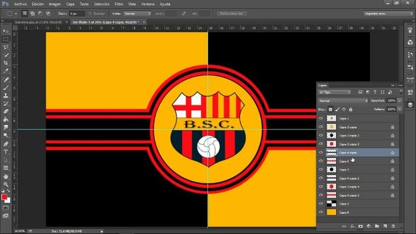Hide the Capa 2 checkered layer
Image resolution: width=416 pixels, height=234 pixels.
coord(321,203)
